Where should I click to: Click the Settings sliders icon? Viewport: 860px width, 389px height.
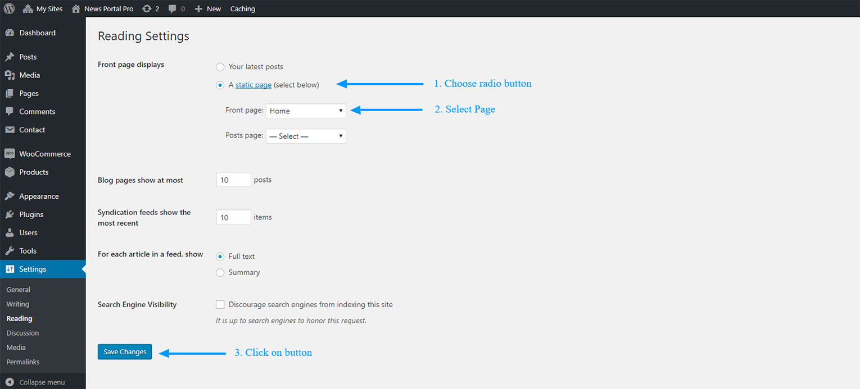10,269
